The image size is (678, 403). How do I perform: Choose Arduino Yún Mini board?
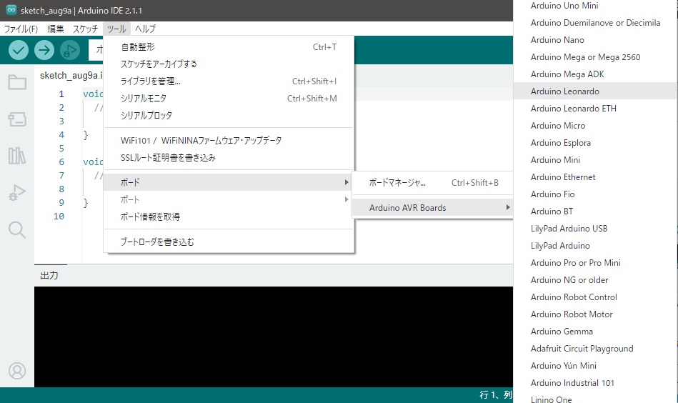click(x=595, y=366)
